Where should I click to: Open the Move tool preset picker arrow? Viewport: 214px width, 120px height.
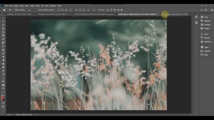13,10
